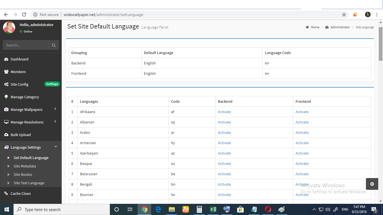Click the Home breadcrumb link
Viewport: 383px width, 215px height.
pyautogui.click(x=315, y=27)
